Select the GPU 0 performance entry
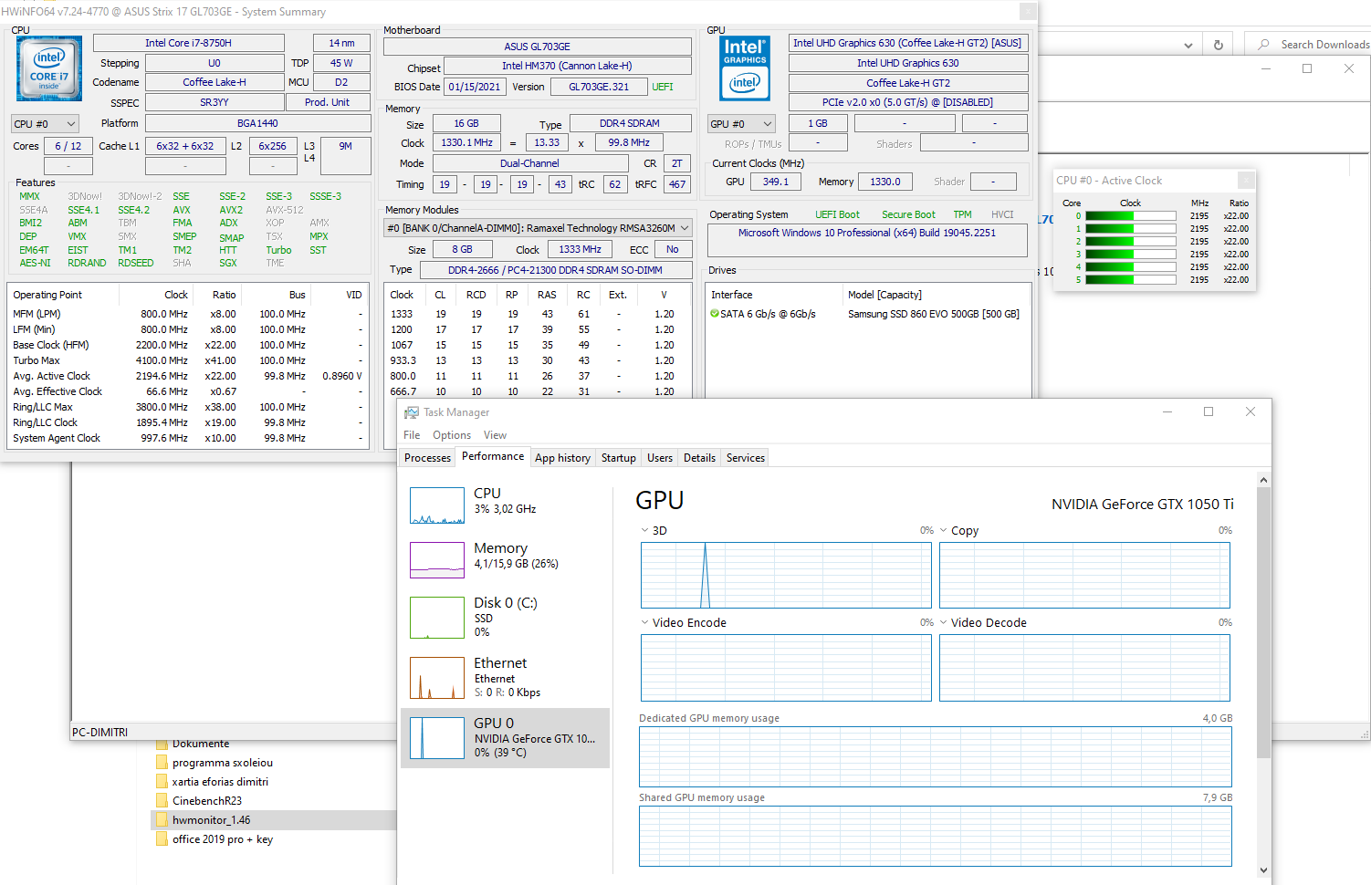The height and width of the screenshot is (885, 1371). [x=505, y=738]
